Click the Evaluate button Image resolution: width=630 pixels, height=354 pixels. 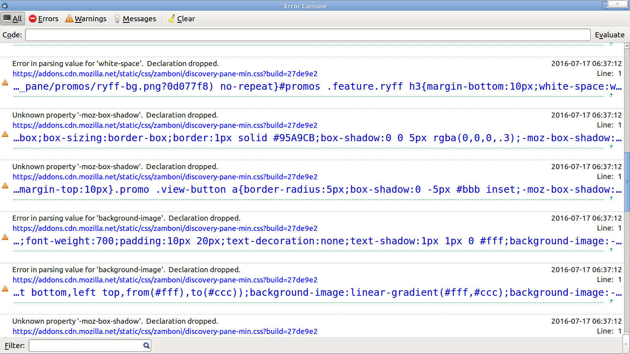click(x=610, y=35)
